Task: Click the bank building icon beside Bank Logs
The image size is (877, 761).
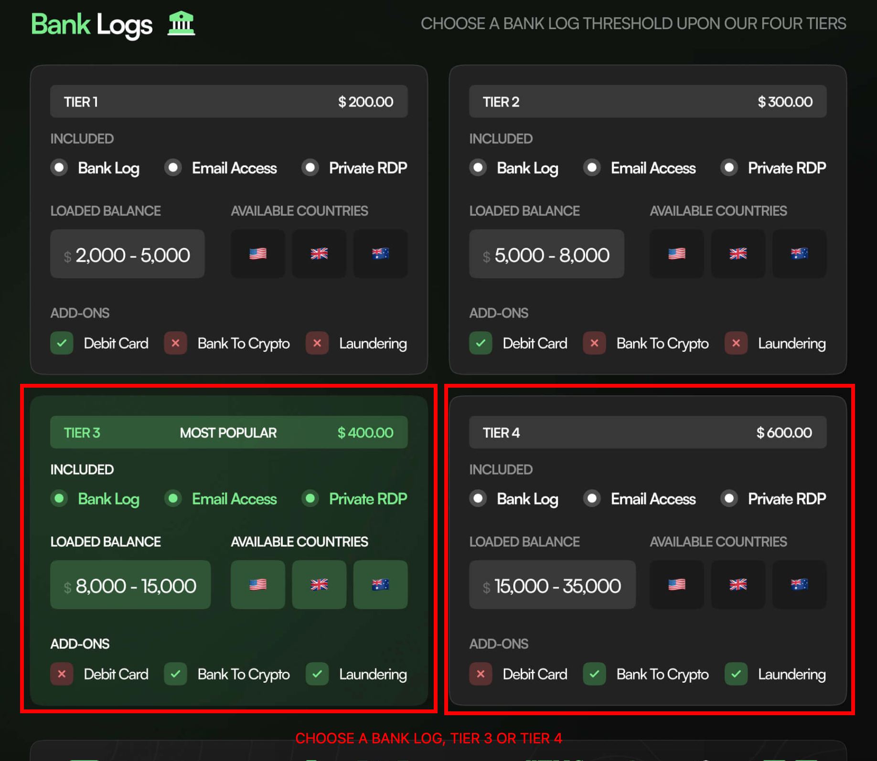Action: click(x=181, y=23)
